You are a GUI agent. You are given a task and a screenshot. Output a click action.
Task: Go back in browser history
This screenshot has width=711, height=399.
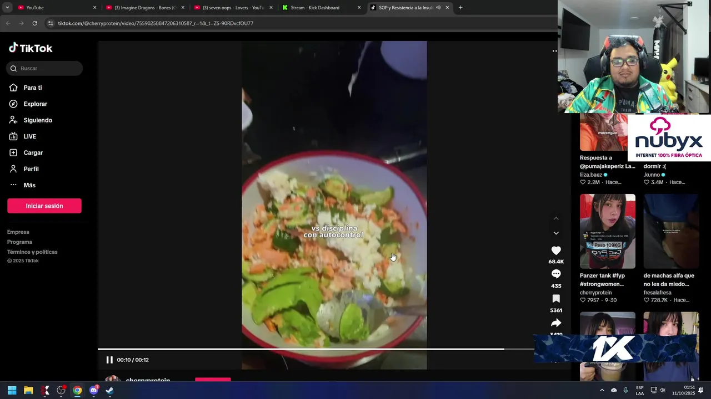tap(8, 23)
